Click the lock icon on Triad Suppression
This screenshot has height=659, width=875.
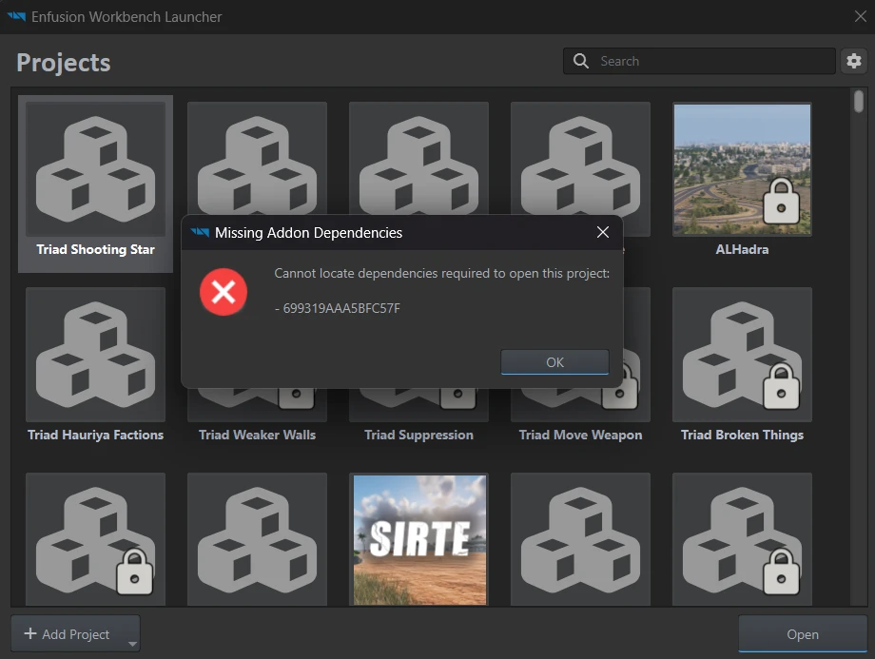[458, 397]
